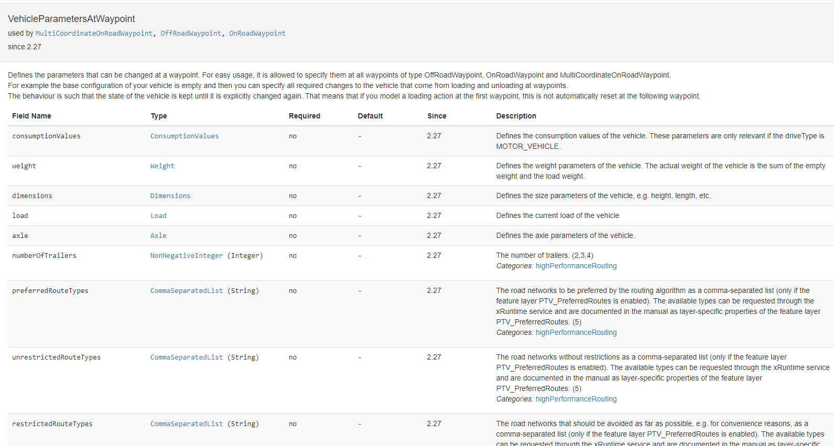
Task: Go to the OnRoadWaypoint type
Action: pos(257,34)
